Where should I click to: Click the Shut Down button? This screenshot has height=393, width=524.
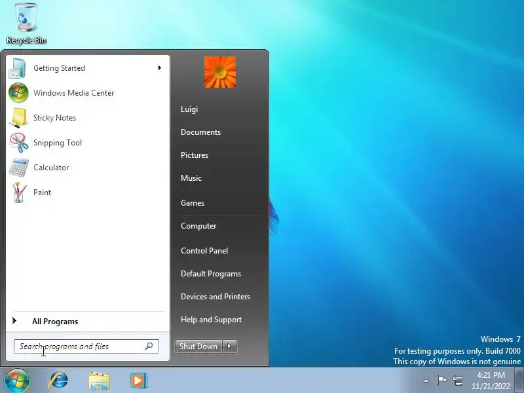198,346
